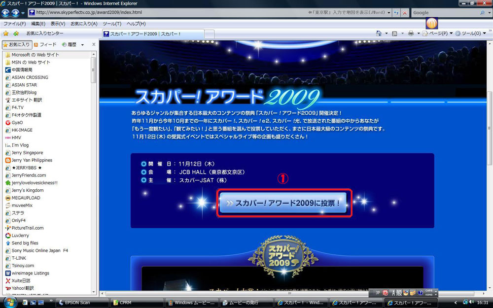The image size is (493, 308).
Task: Open the Xuite日誌 favorite
Action: click(x=18, y=281)
